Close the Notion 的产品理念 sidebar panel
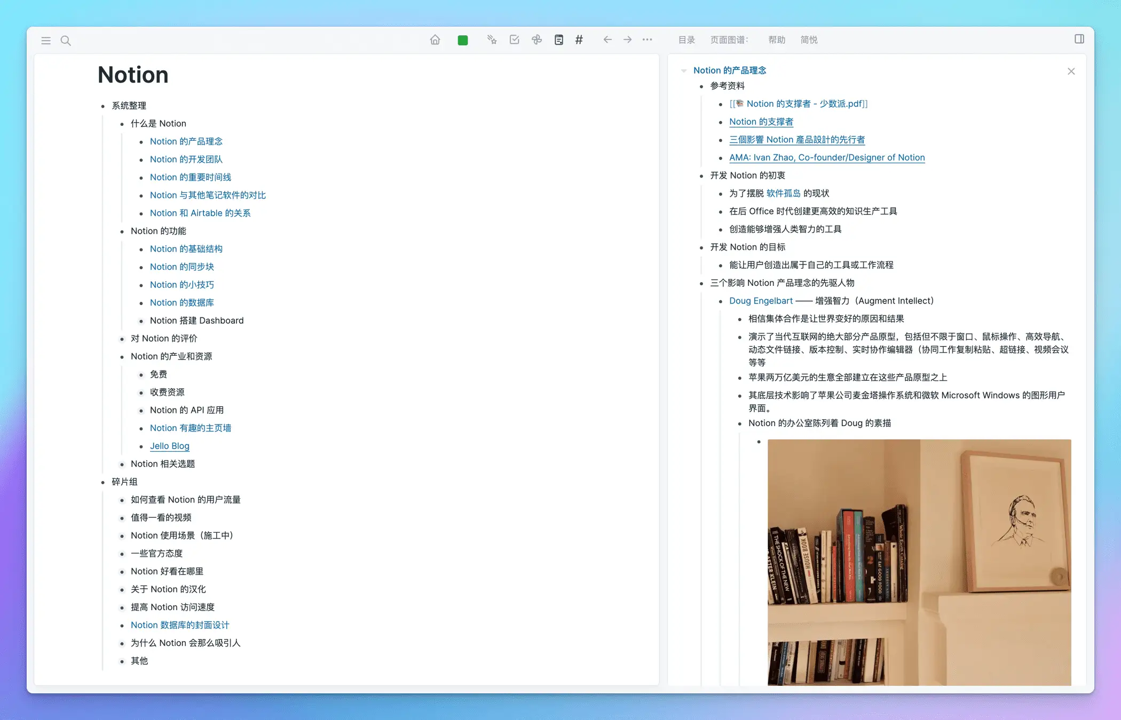Viewport: 1121px width, 720px height. [1071, 71]
